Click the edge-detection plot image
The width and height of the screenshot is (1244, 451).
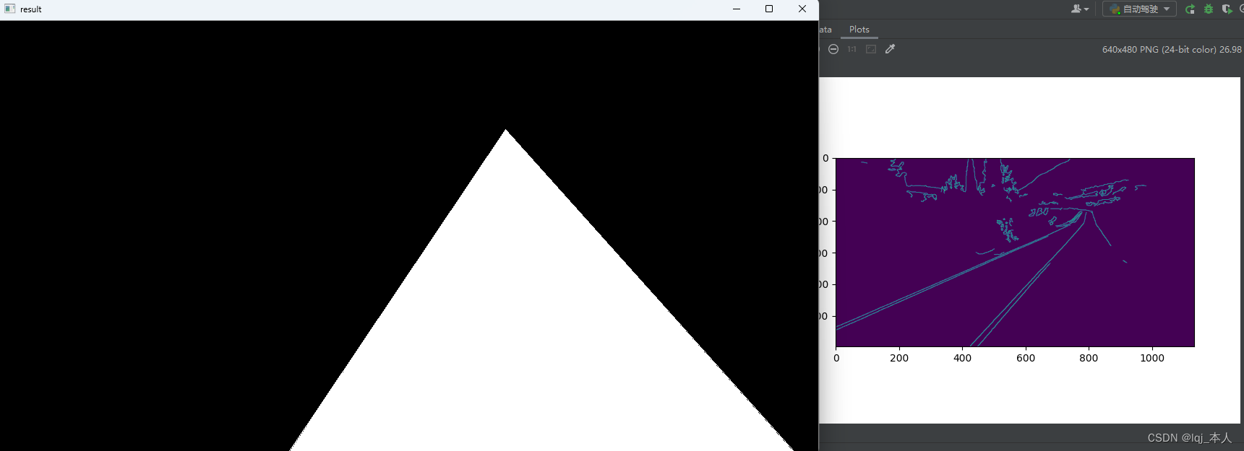click(x=1015, y=253)
